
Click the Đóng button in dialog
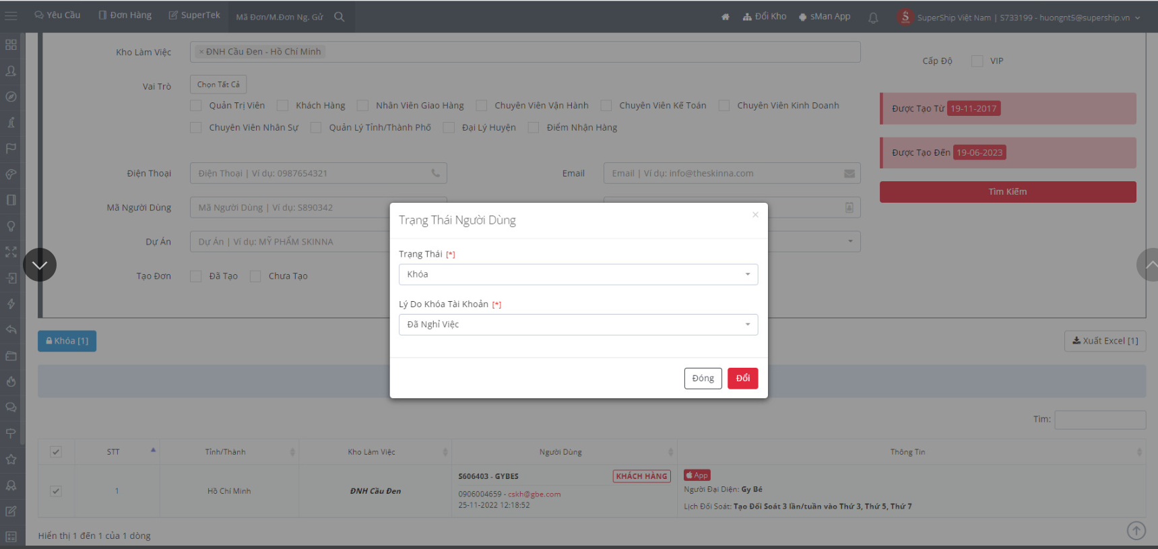[703, 379]
